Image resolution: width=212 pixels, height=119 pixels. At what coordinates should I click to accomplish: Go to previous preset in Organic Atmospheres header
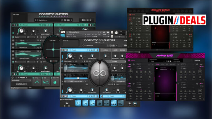pyautogui.click(x=36, y=20)
